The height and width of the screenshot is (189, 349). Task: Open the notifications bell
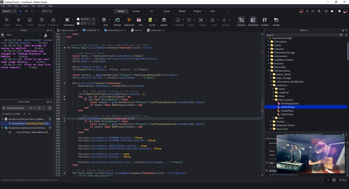pyautogui.click(x=339, y=11)
